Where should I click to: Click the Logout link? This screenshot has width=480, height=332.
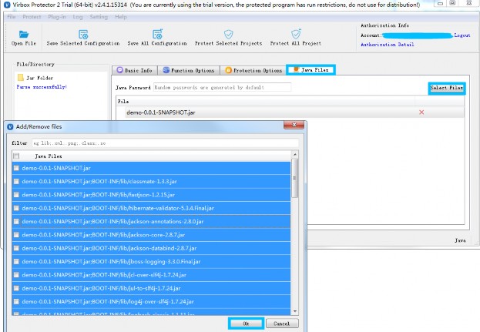coord(462,35)
